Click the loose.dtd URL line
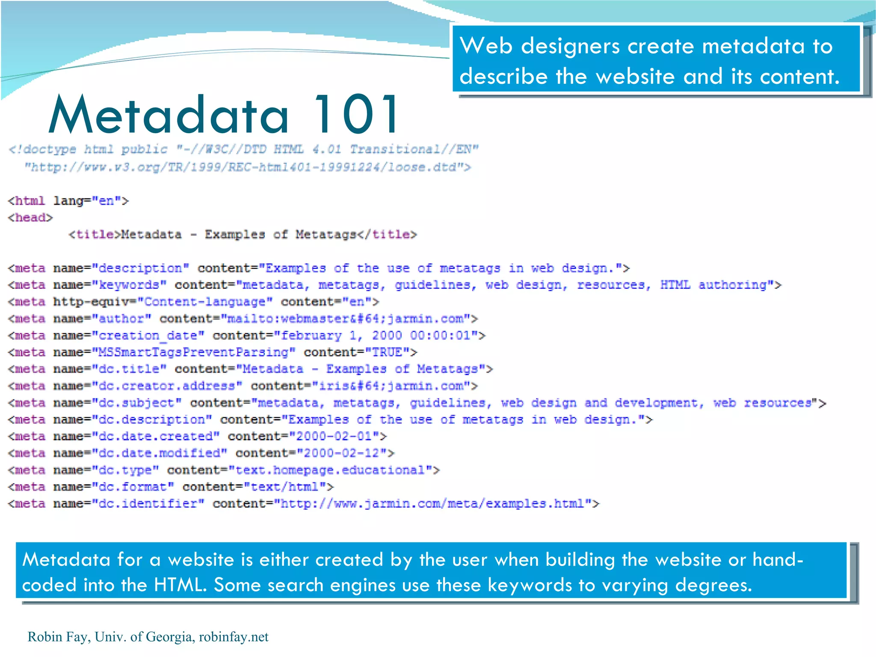Screen dimensions: 876x657 click(248, 167)
